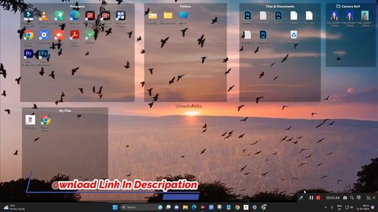
Task: Open the first photo in Camera Roll
Action: [x=334, y=16]
